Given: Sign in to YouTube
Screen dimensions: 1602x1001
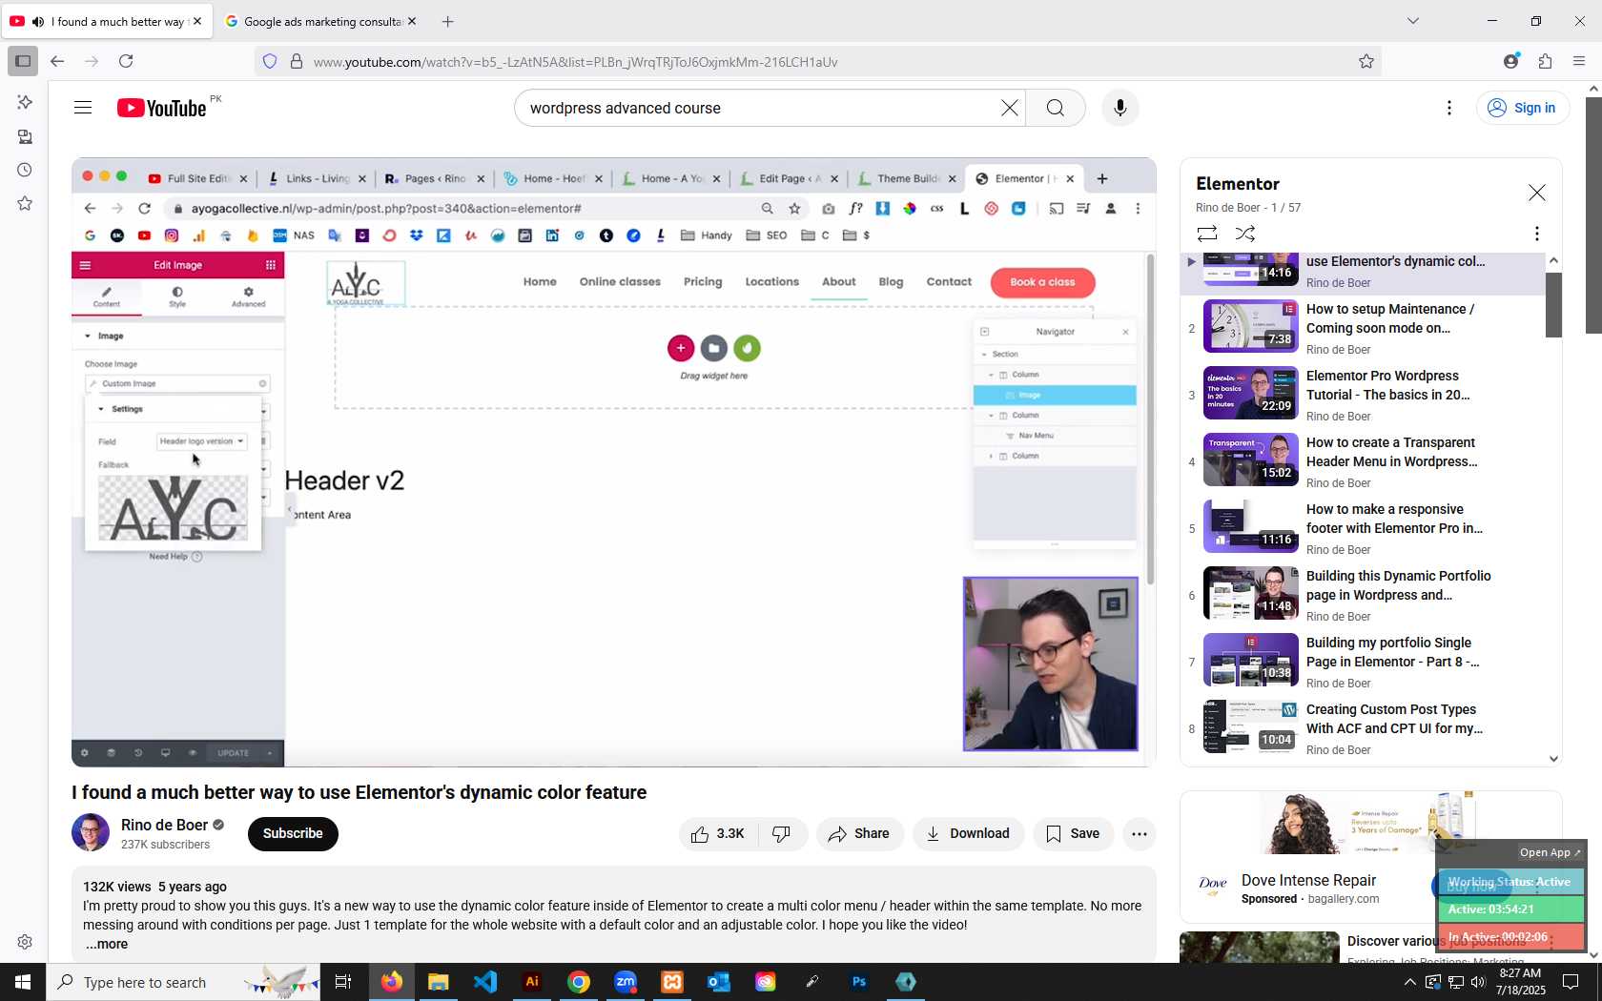Looking at the screenshot, I should (1522, 108).
